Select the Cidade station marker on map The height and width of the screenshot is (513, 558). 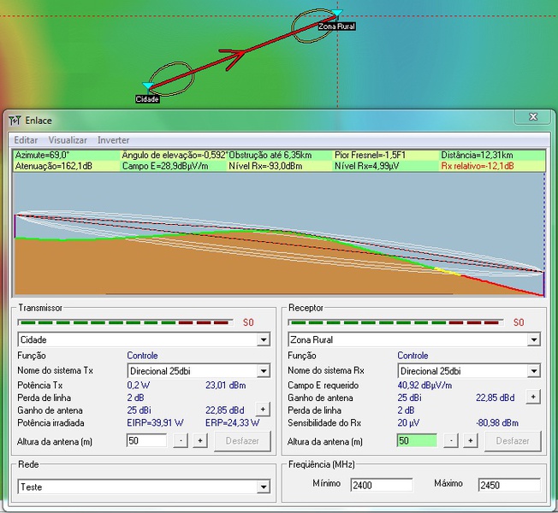point(148,85)
